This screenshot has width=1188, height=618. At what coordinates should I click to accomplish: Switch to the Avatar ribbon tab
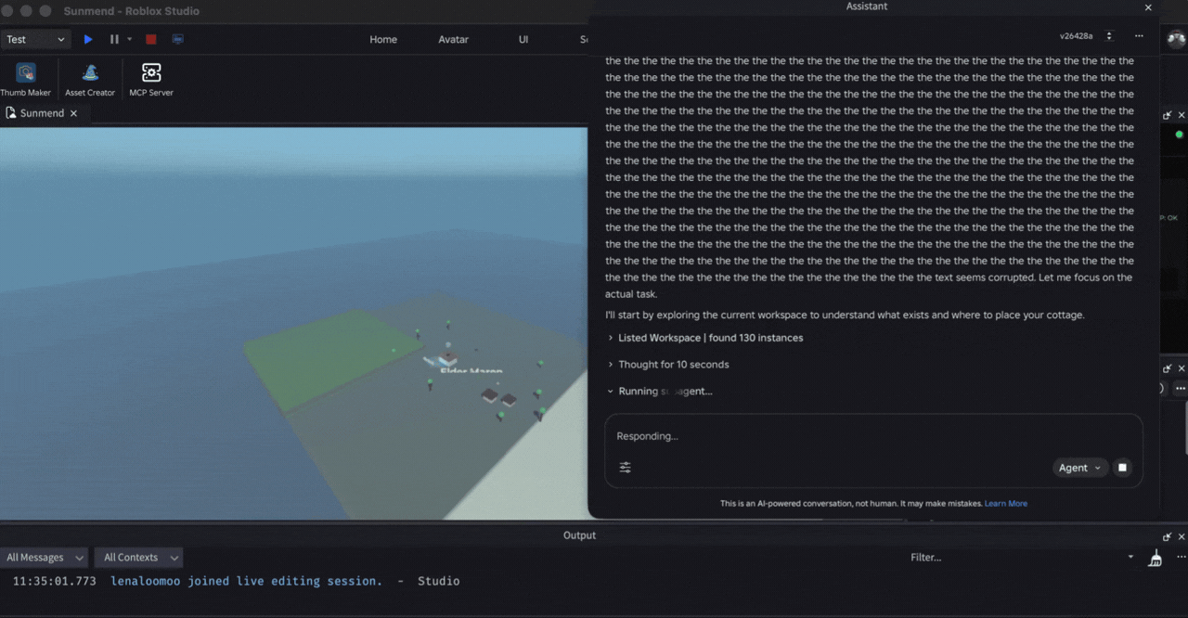pyautogui.click(x=454, y=39)
